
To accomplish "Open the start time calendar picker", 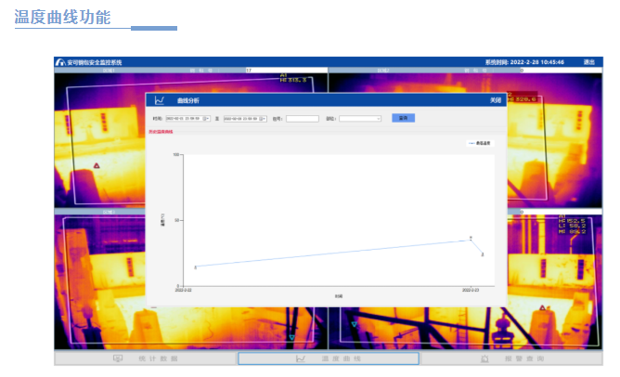I will click(x=207, y=119).
